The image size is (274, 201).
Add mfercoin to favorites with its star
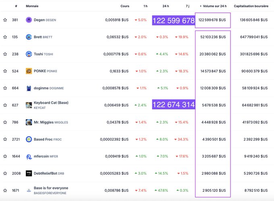(x=5, y=156)
